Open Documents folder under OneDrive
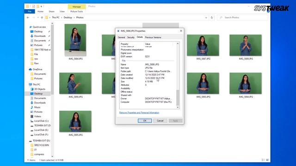This screenshot has height=166, width=296. pos(40,74)
